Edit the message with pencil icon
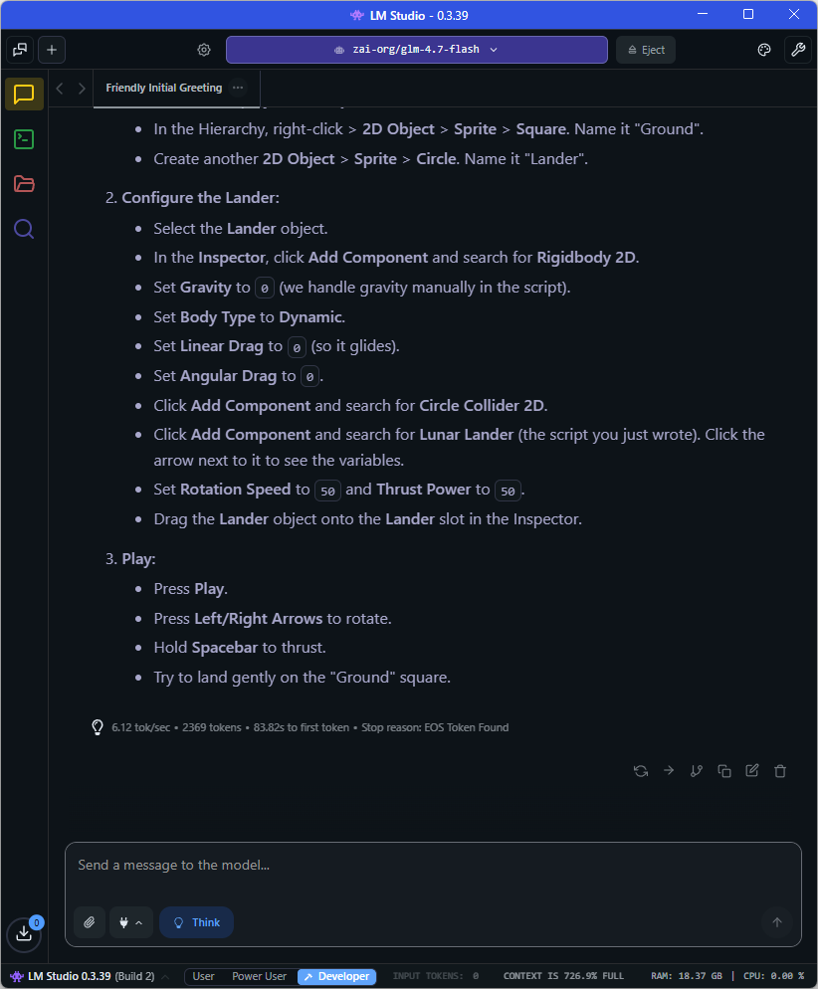Viewport: 818px width, 989px height. 752,770
